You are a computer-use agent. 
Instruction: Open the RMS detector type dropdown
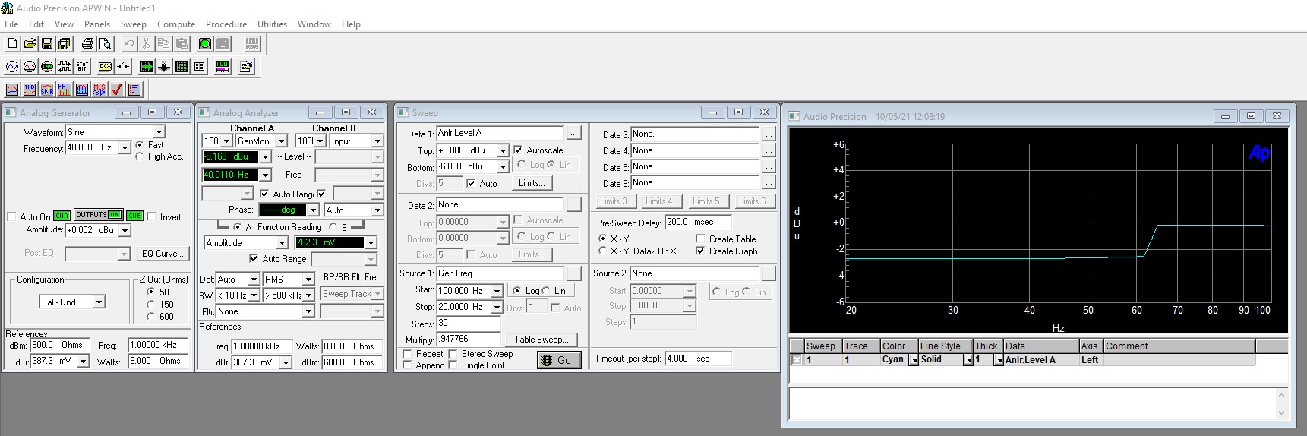(x=308, y=280)
